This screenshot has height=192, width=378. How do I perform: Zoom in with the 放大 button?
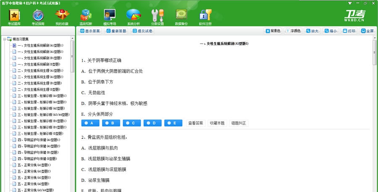coord(312,31)
